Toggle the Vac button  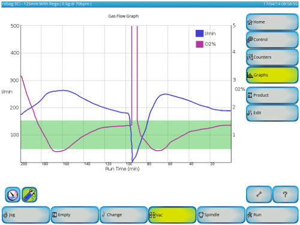[x=172, y=215]
